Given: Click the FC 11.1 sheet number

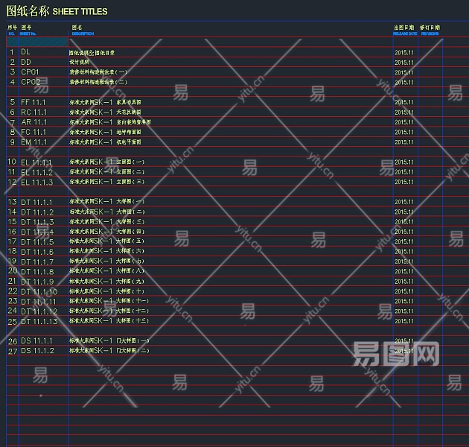Looking at the screenshot, I should (x=33, y=132).
